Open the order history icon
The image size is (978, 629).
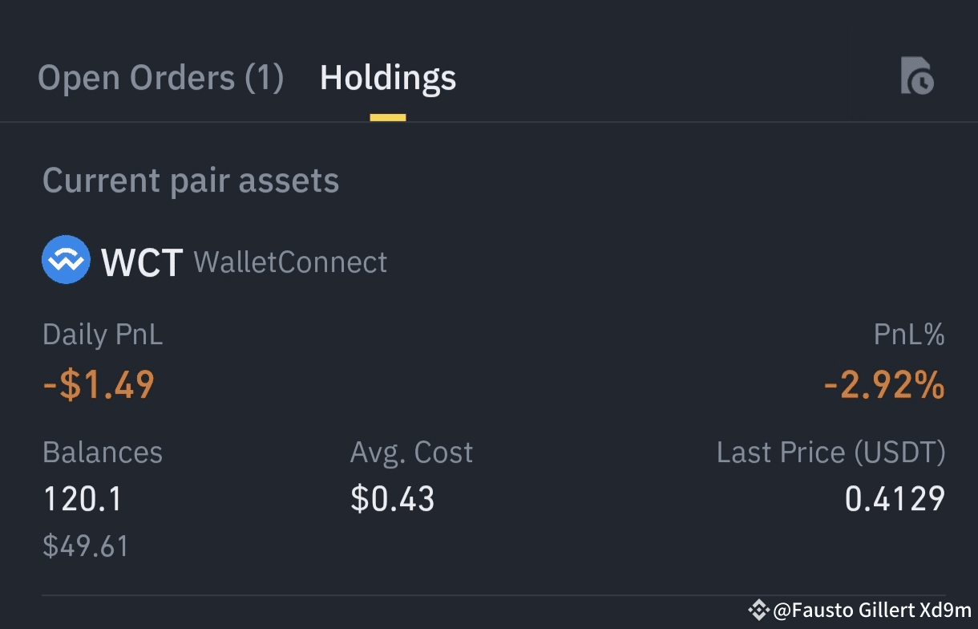point(917,77)
